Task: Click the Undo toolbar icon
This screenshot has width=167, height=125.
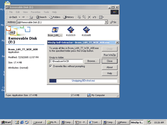Action: (94, 17)
